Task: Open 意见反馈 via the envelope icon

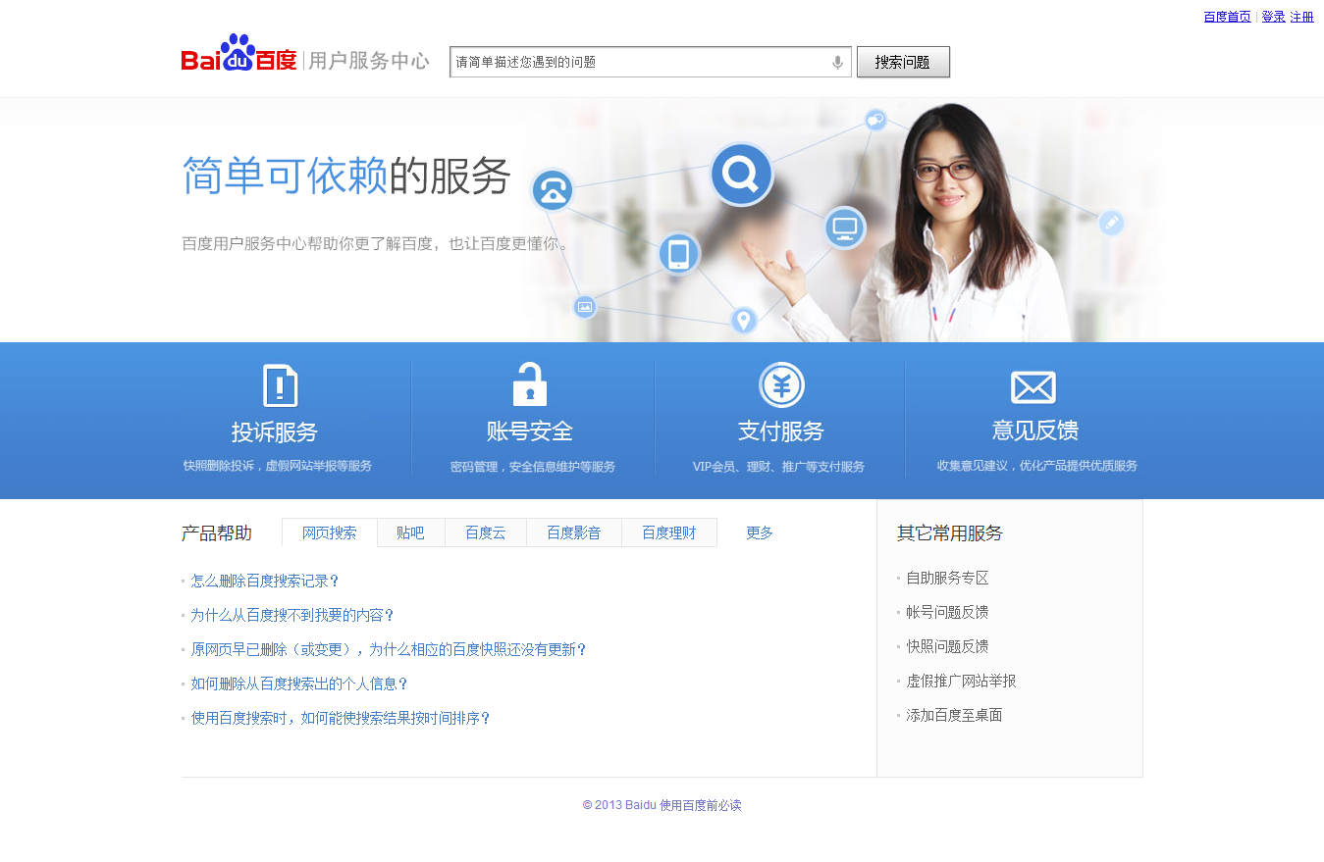Action: [x=1033, y=384]
